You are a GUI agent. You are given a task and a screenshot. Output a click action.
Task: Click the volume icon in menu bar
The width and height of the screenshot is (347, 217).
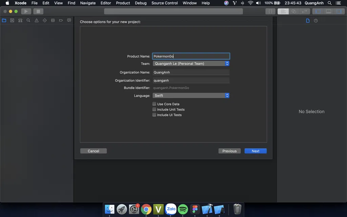(258, 3)
